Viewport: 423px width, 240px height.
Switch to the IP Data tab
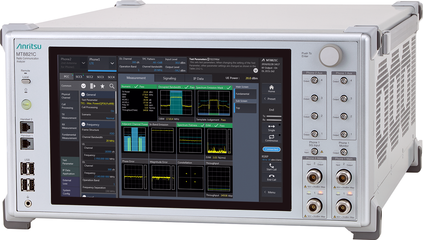[x=198, y=78]
